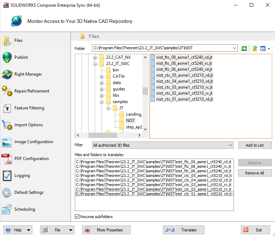Click the view mode grid icon

[263, 49]
